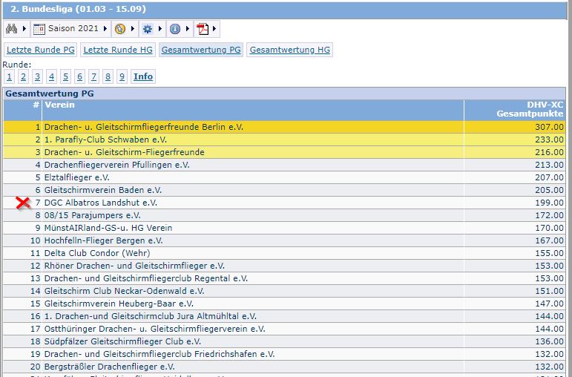Select Elztalflieger e.V. entry
This screenshot has width=572, height=377.
[76, 177]
